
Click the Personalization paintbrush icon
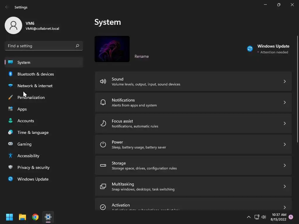[11, 97]
